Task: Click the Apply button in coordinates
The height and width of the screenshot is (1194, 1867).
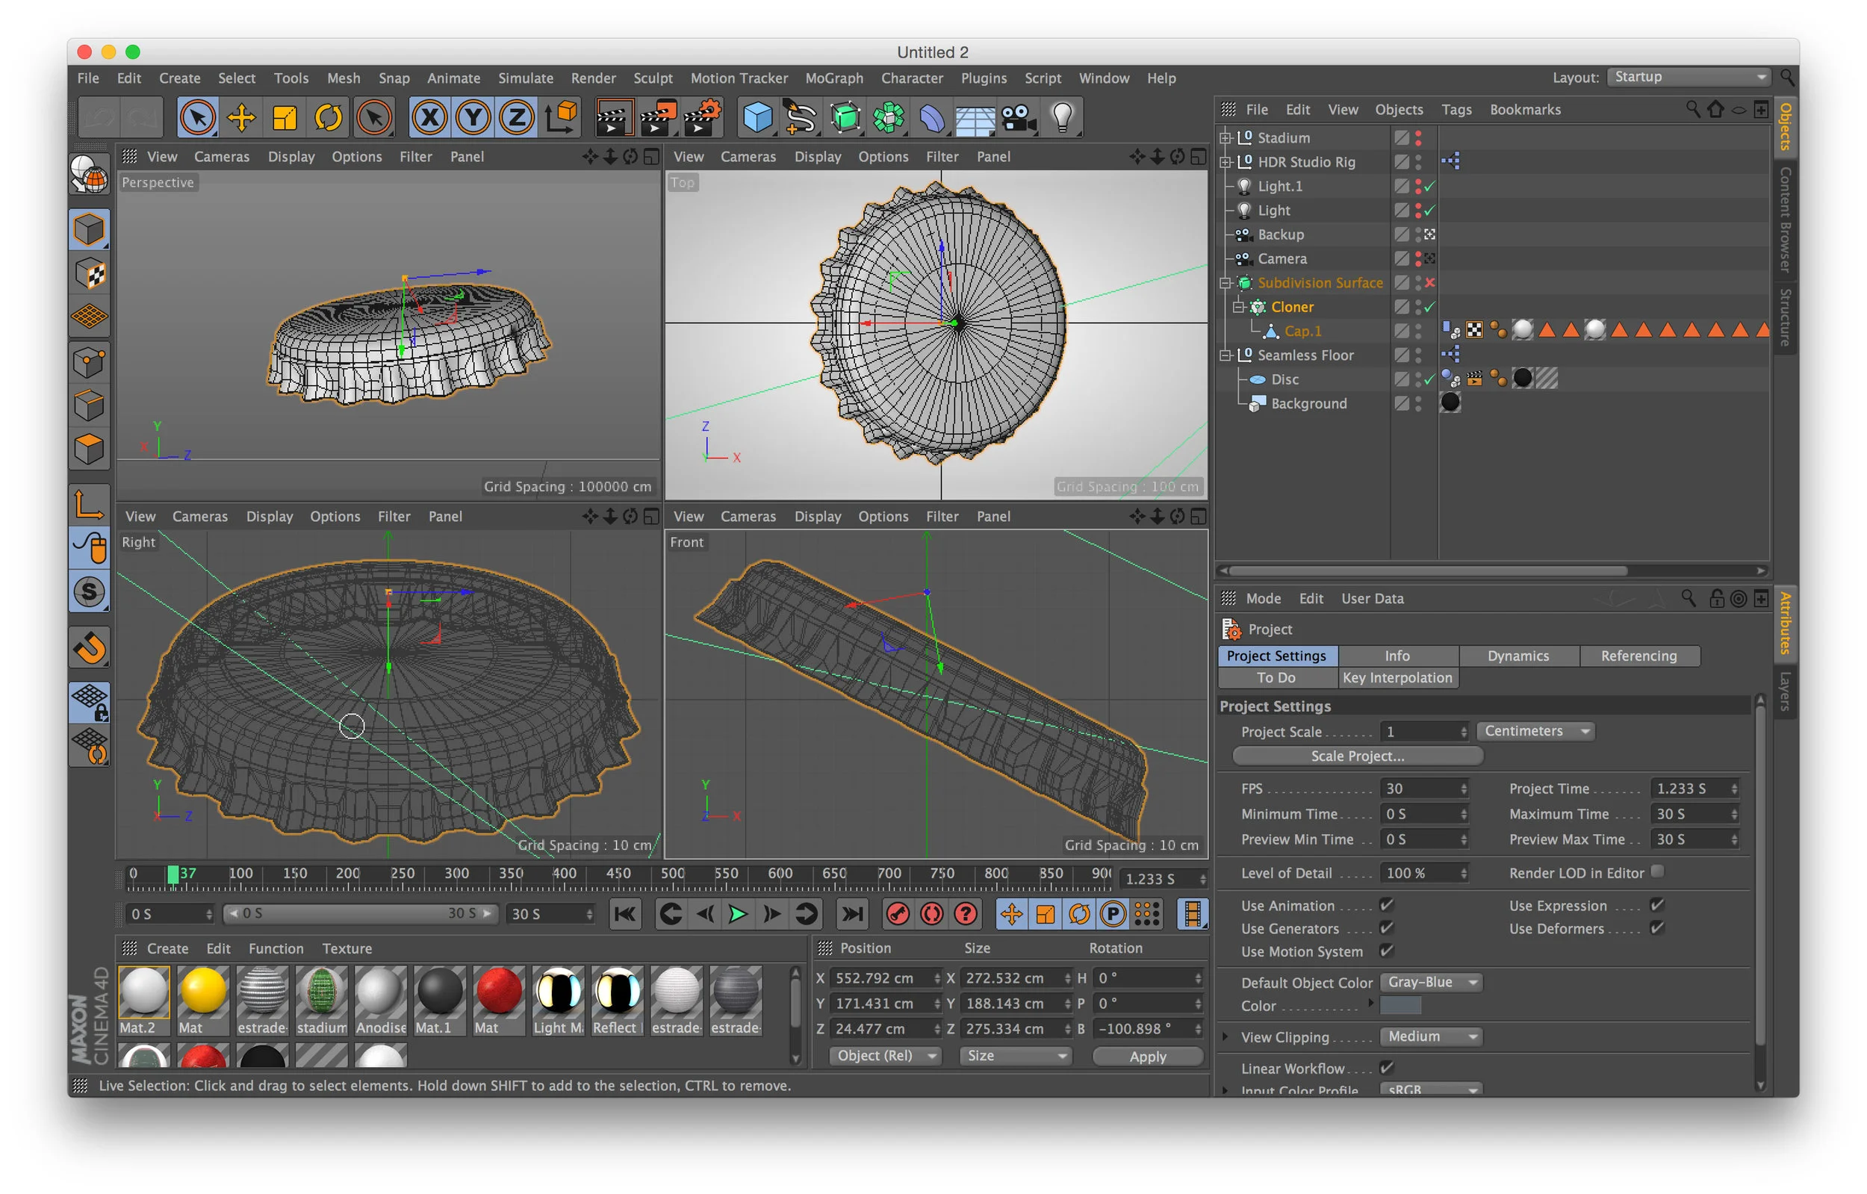Action: (x=1147, y=1056)
